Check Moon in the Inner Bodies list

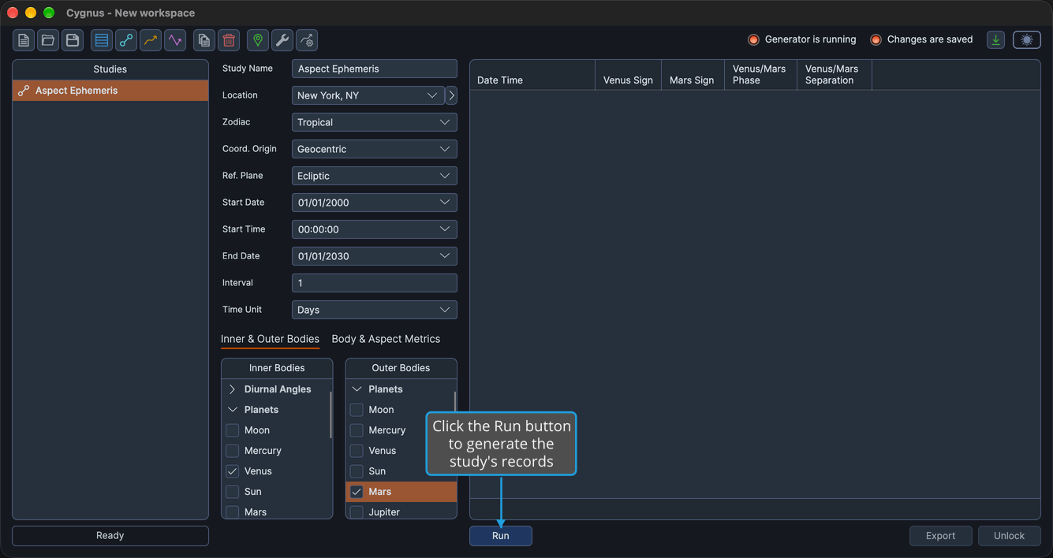(232, 430)
